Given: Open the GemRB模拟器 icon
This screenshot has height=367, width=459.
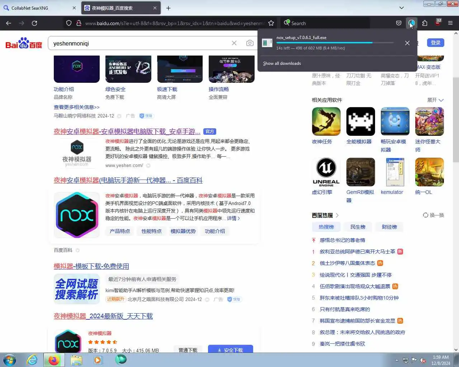Looking at the screenshot, I should (x=361, y=172).
